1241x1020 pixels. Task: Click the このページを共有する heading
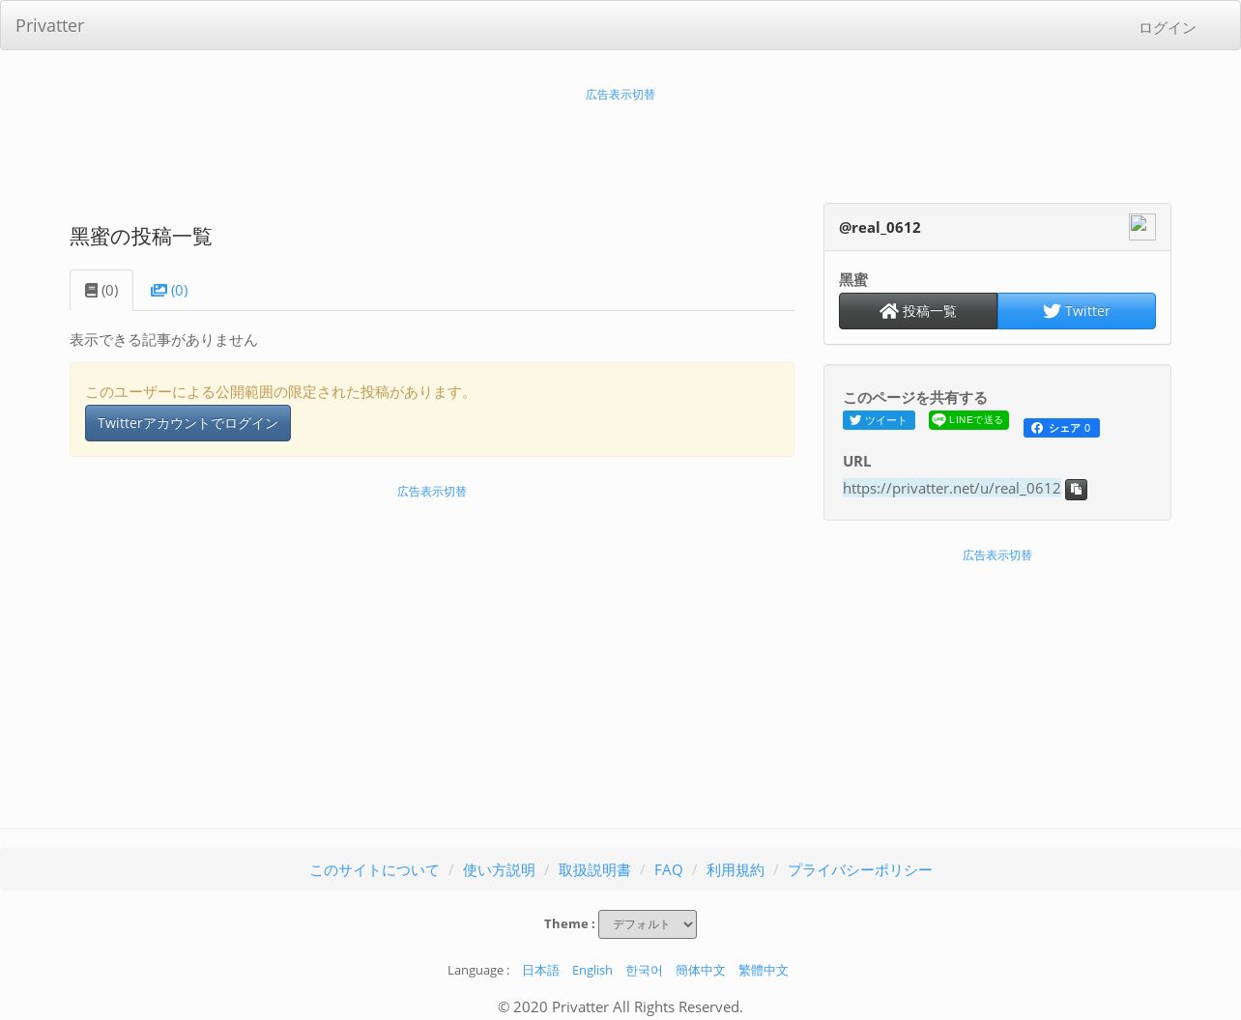(914, 398)
